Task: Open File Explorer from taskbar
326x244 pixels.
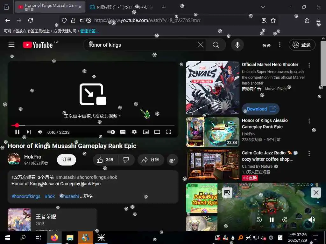Action: 70,238
